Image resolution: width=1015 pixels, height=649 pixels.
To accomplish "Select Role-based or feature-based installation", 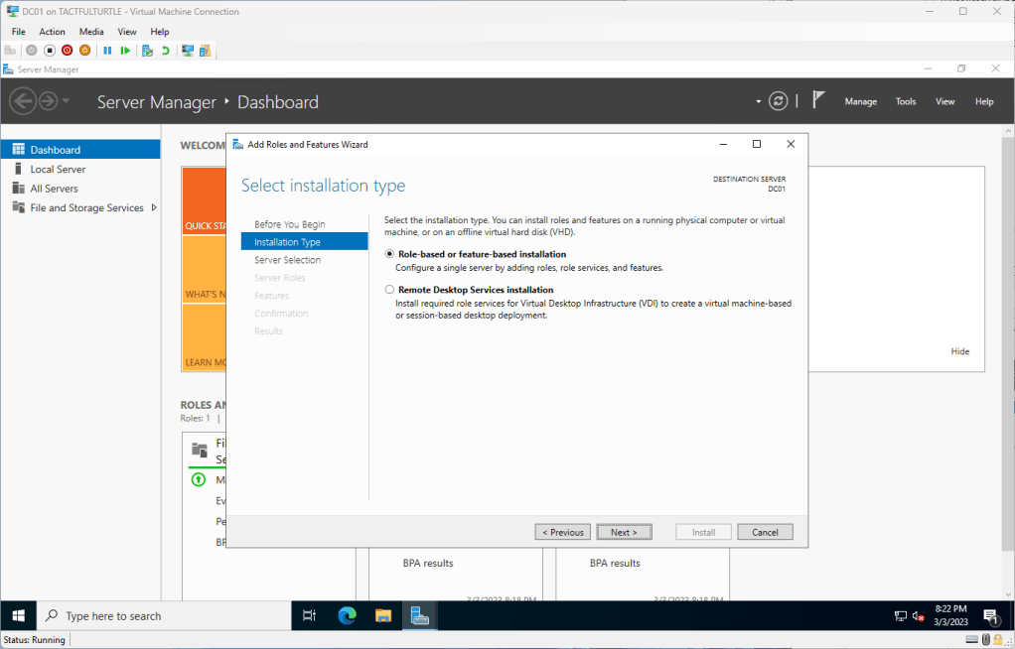I will (389, 255).
